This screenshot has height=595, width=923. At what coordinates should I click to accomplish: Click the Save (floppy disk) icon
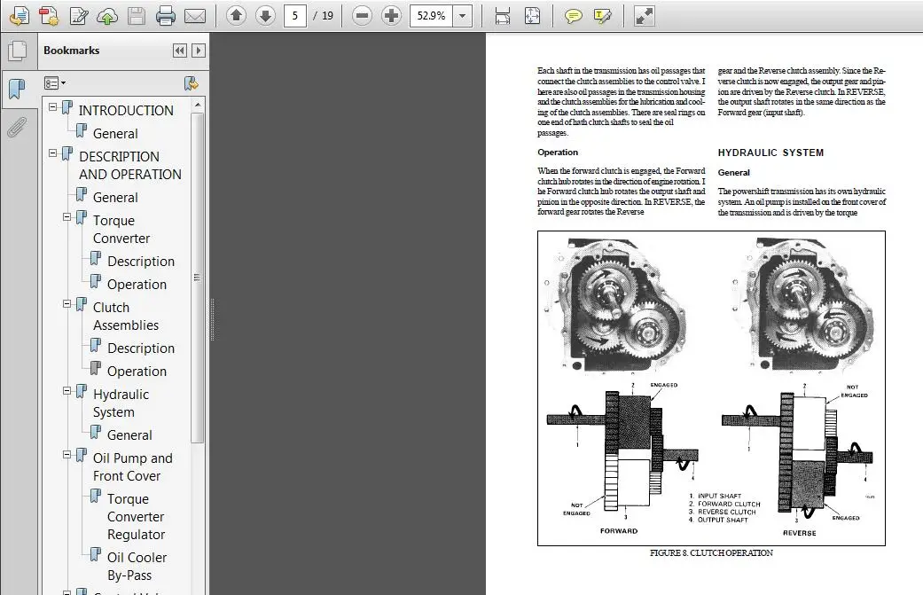(137, 16)
